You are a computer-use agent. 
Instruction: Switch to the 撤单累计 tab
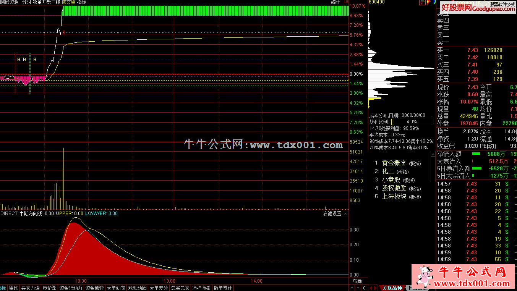223,288
